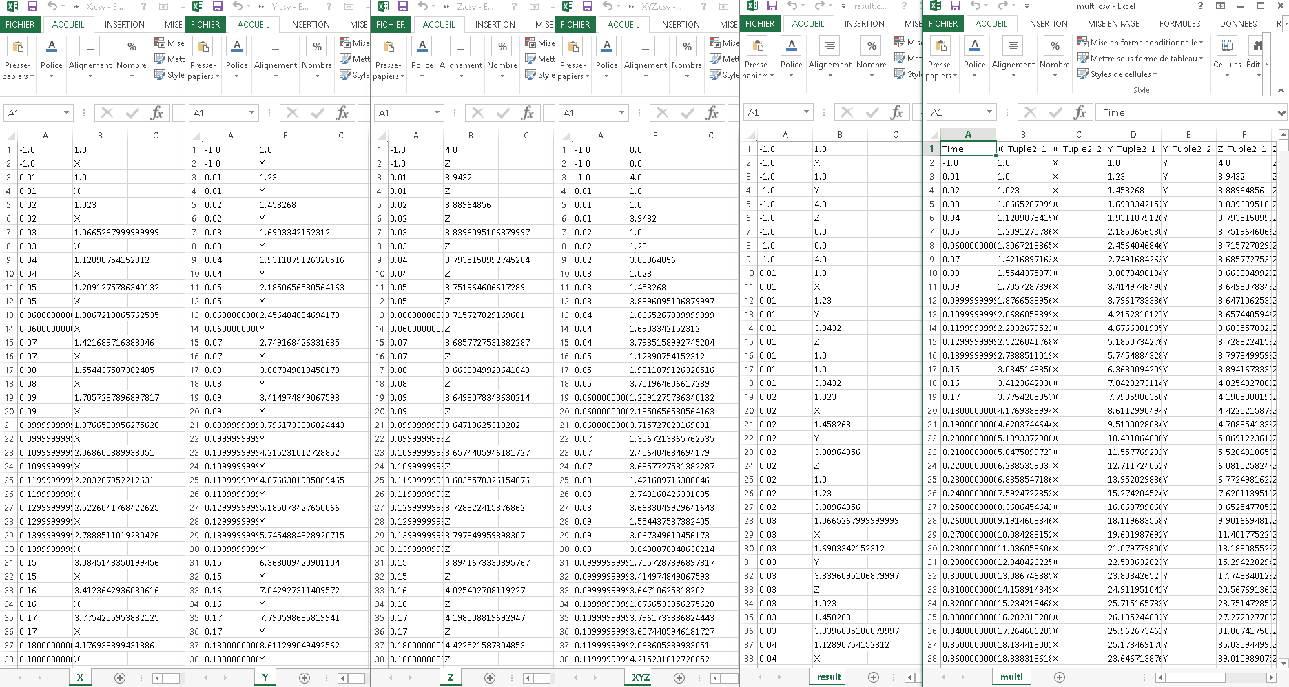Add new sheet in X.csv window
Screen dimensions: 1289x687
click(x=119, y=677)
